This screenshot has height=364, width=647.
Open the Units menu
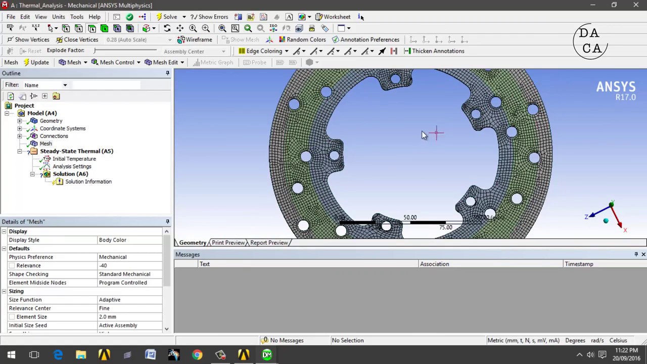[58, 17]
